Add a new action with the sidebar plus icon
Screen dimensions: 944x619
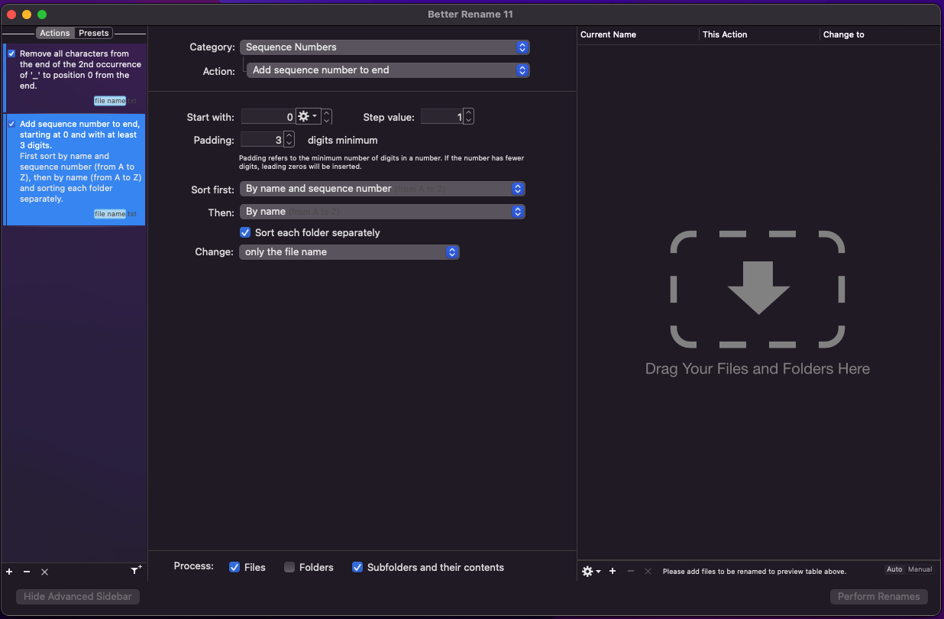tap(9, 572)
